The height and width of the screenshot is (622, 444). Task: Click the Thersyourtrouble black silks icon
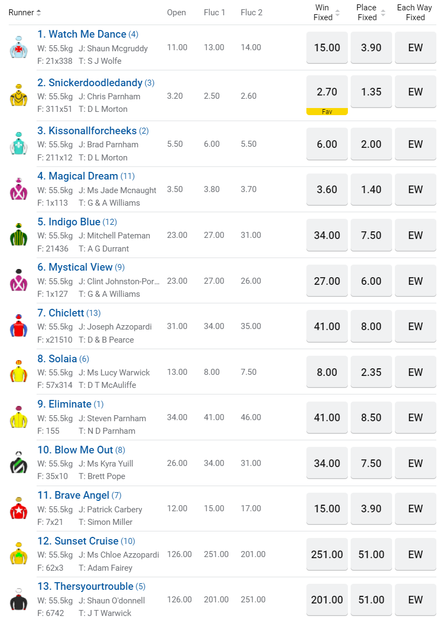[19, 600]
